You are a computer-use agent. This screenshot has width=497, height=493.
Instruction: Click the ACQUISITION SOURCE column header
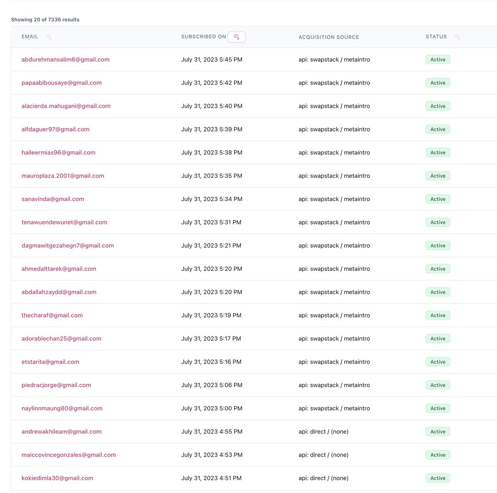[x=329, y=37]
